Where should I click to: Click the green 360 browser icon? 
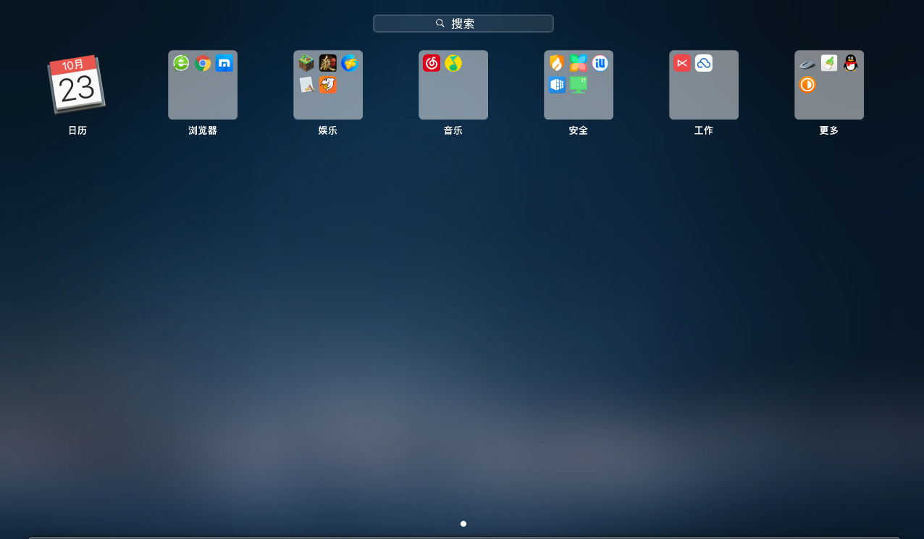point(181,63)
